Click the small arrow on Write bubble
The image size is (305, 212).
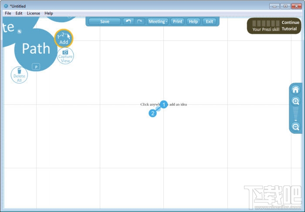(20, 31)
